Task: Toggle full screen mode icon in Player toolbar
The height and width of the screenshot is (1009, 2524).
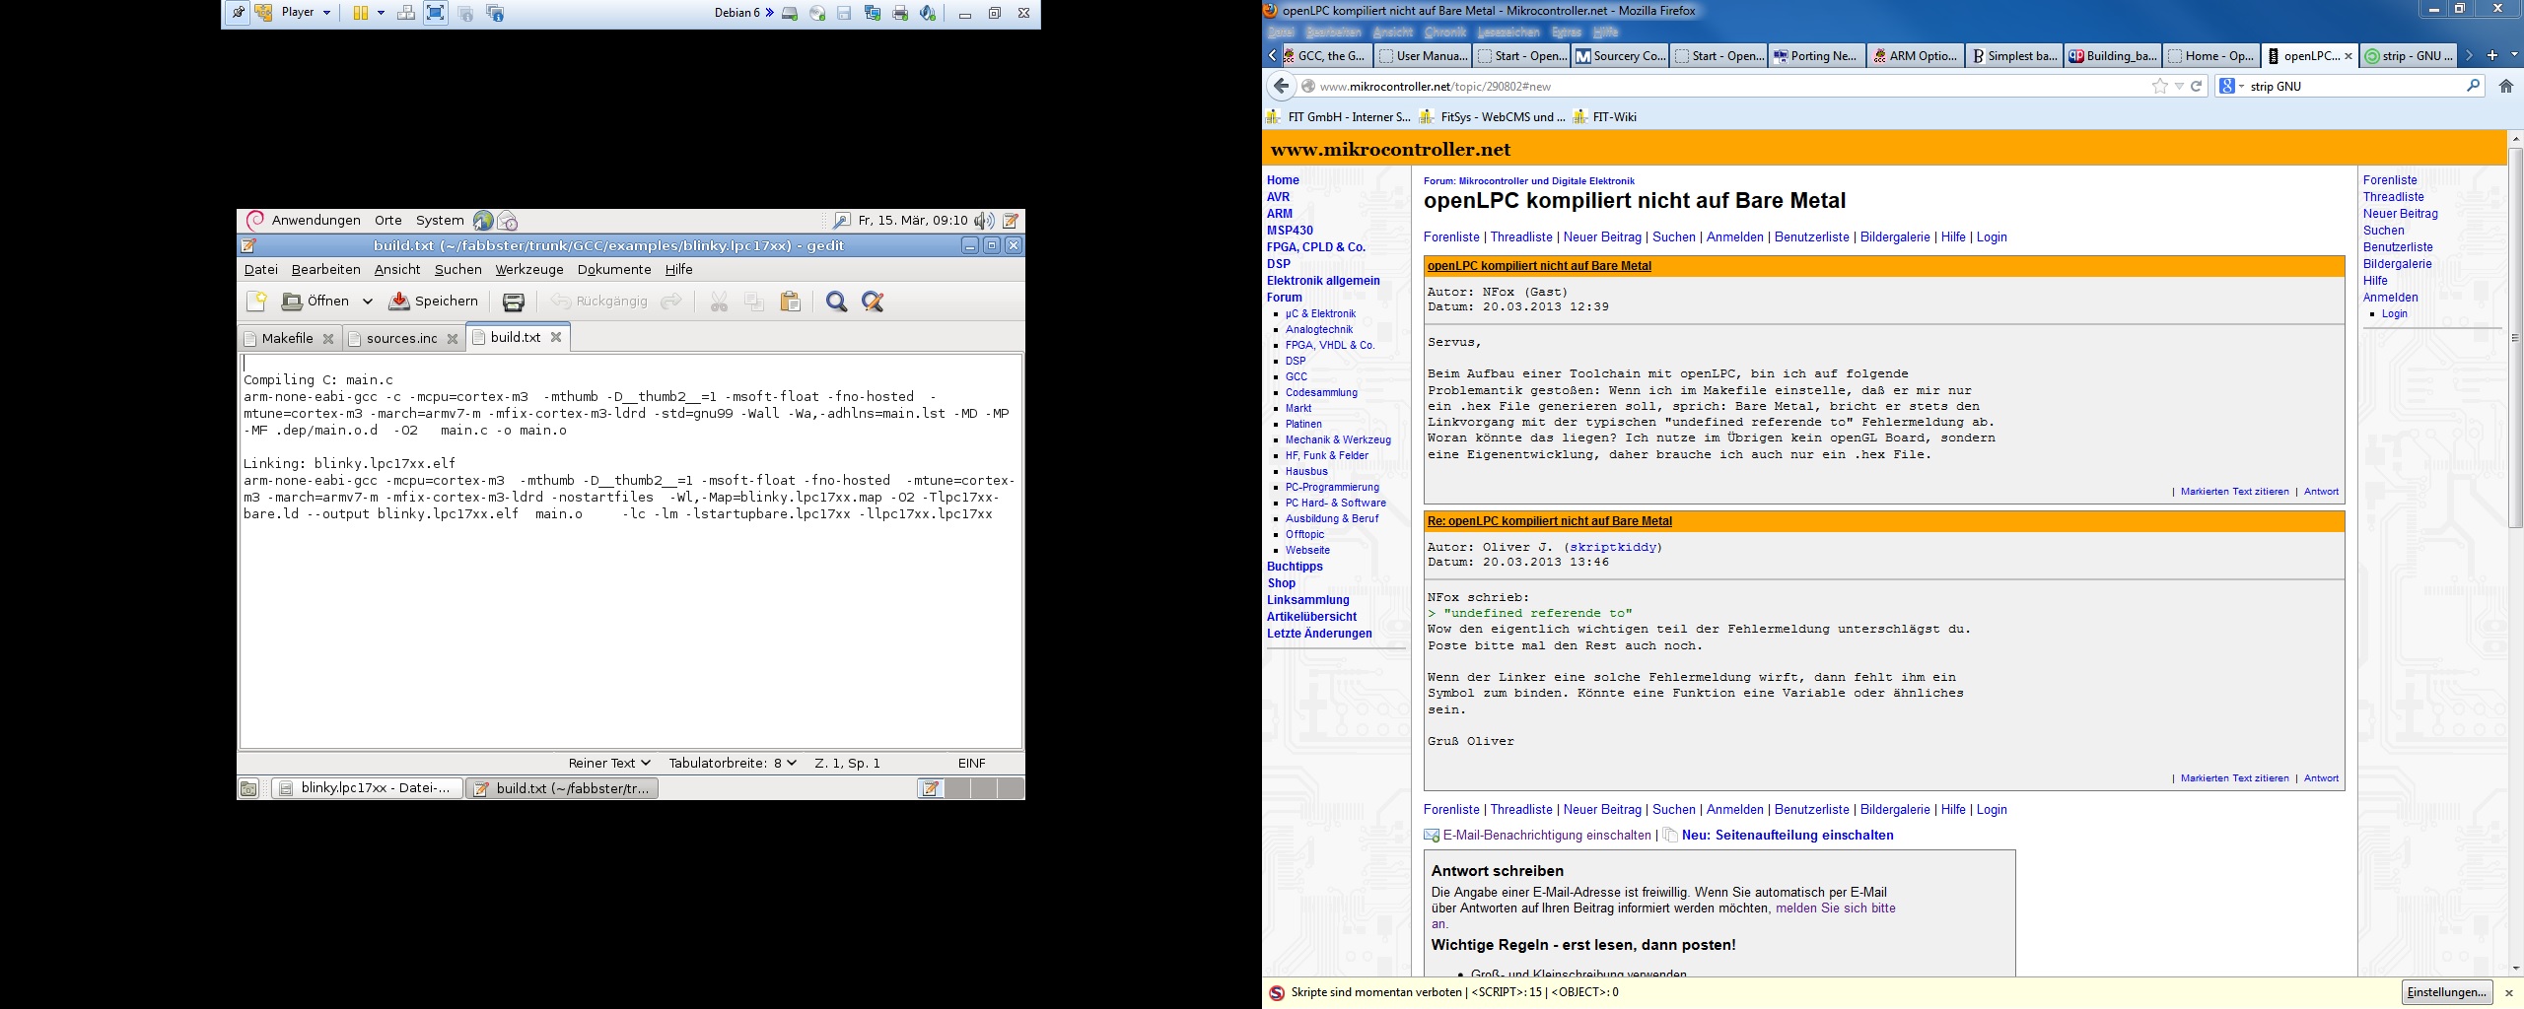Action: [436, 13]
